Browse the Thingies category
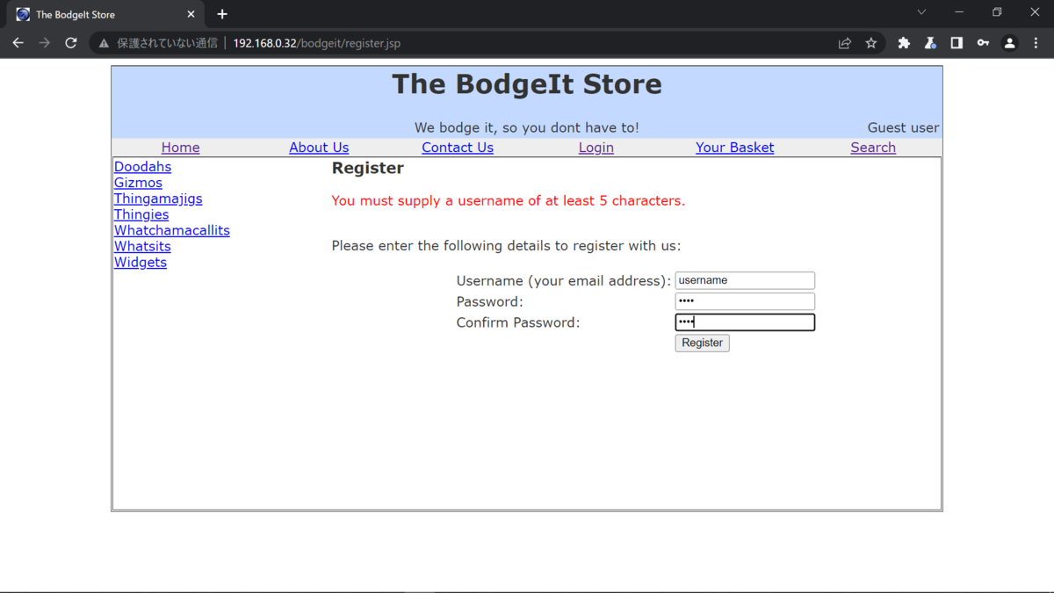Image resolution: width=1054 pixels, height=593 pixels. [141, 214]
